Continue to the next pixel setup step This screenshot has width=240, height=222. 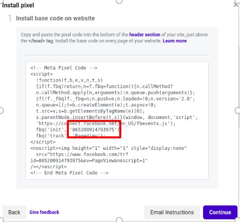pyautogui.click(x=220, y=212)
